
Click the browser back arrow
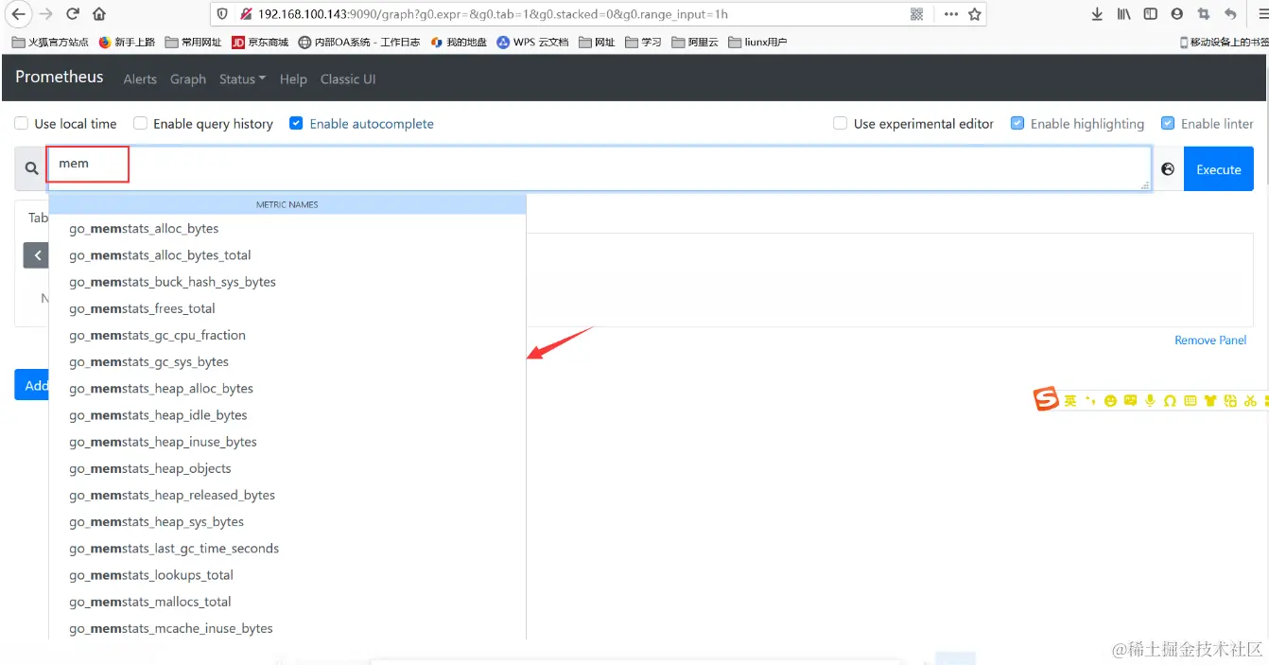(x=19, y=14)
